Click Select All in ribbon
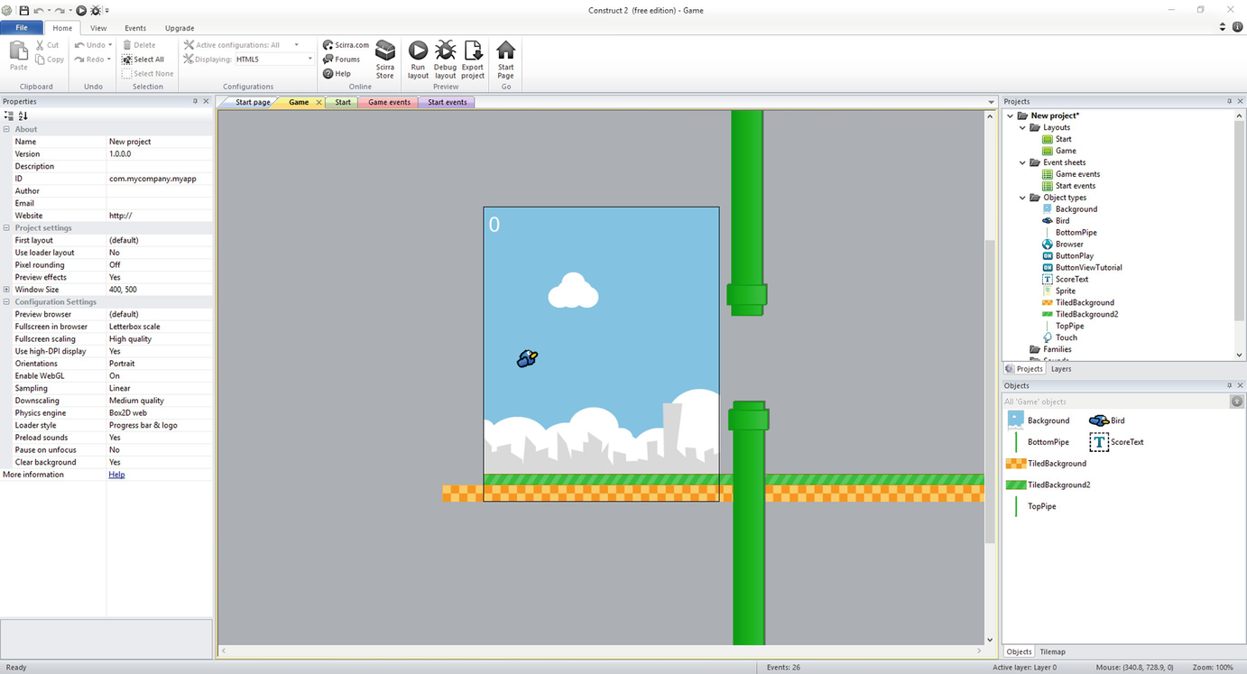 pos(143,60)
